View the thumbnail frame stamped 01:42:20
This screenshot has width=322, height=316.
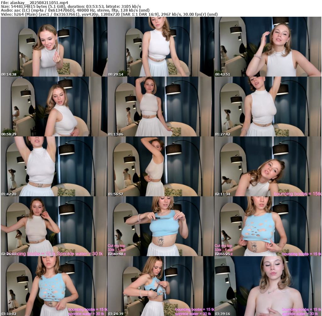point(54,166)
